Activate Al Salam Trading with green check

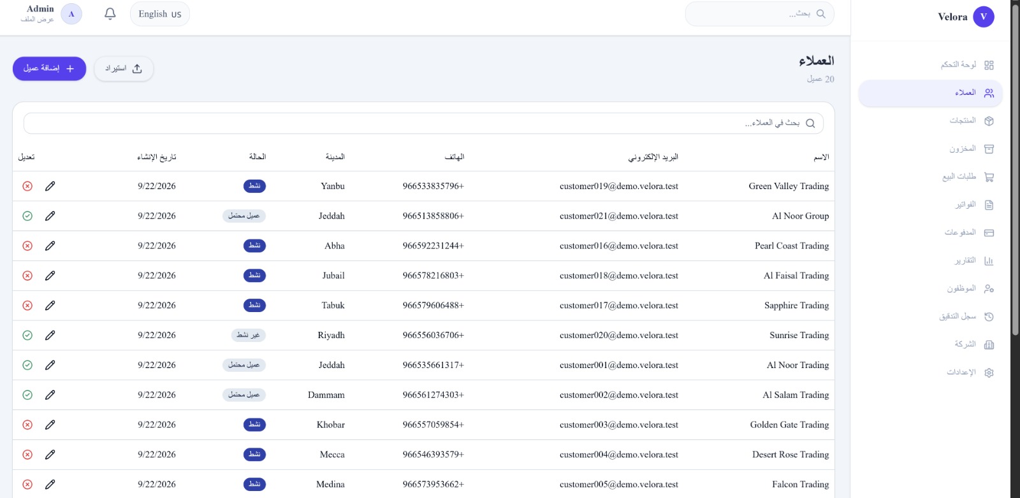pos(27,395)
